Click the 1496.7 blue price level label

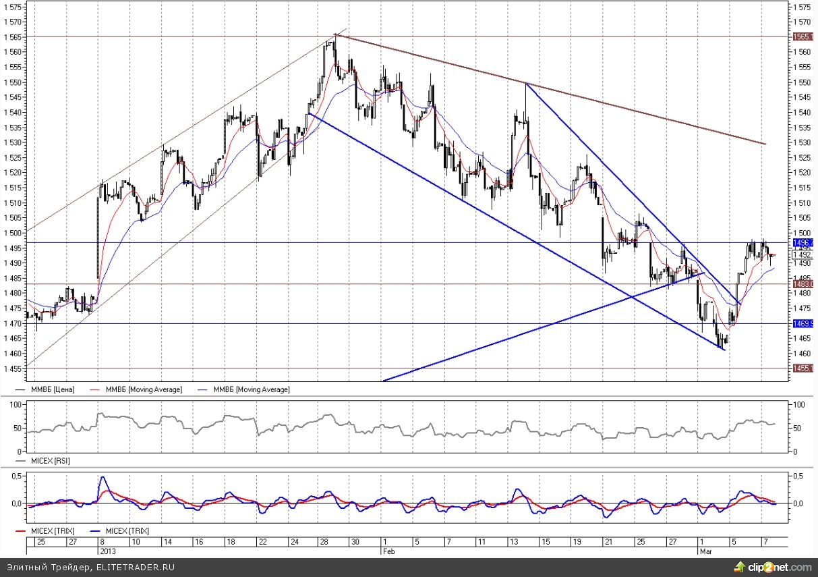tap(802, 243)
